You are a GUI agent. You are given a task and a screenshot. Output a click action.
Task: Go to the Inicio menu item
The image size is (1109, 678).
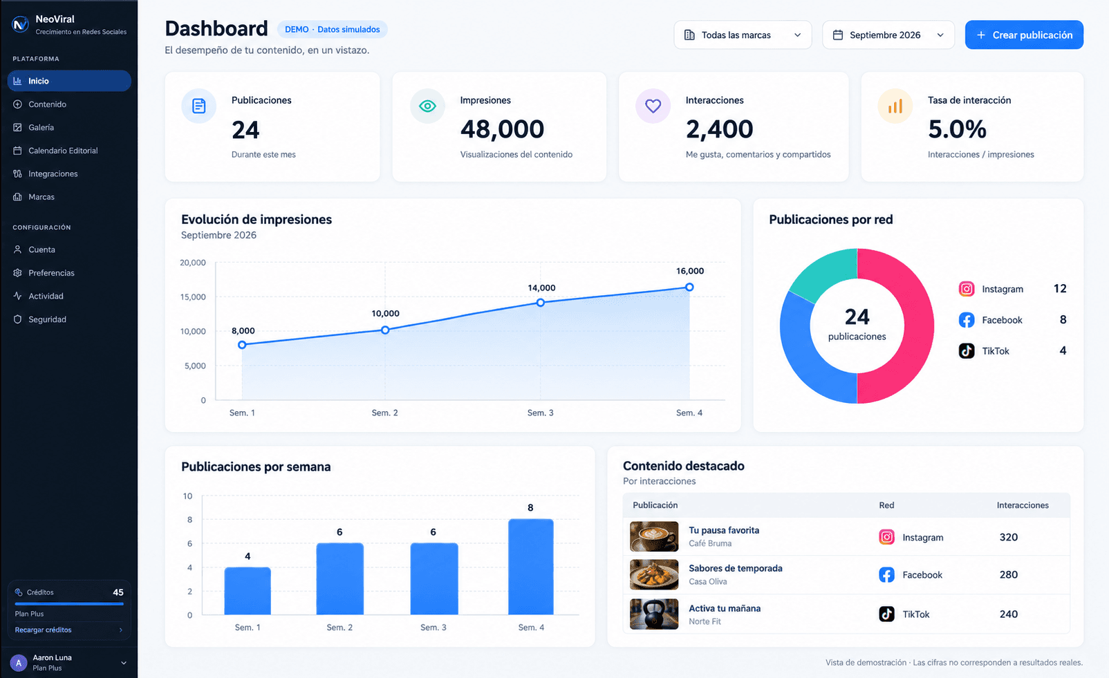pyautogui.click(x=69, y=81)
